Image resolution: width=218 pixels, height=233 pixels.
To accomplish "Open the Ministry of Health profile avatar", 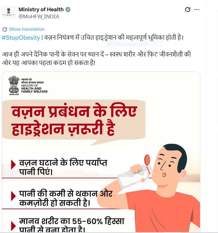I will pos(9,12).
